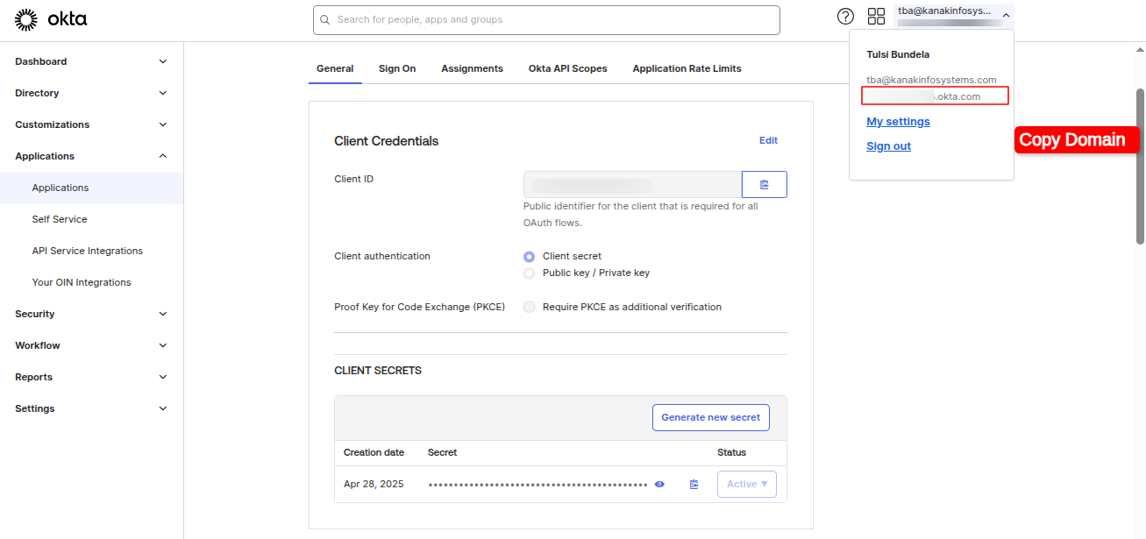Open the Application Rate Limits tab
1146x539 pixels.
687,68
